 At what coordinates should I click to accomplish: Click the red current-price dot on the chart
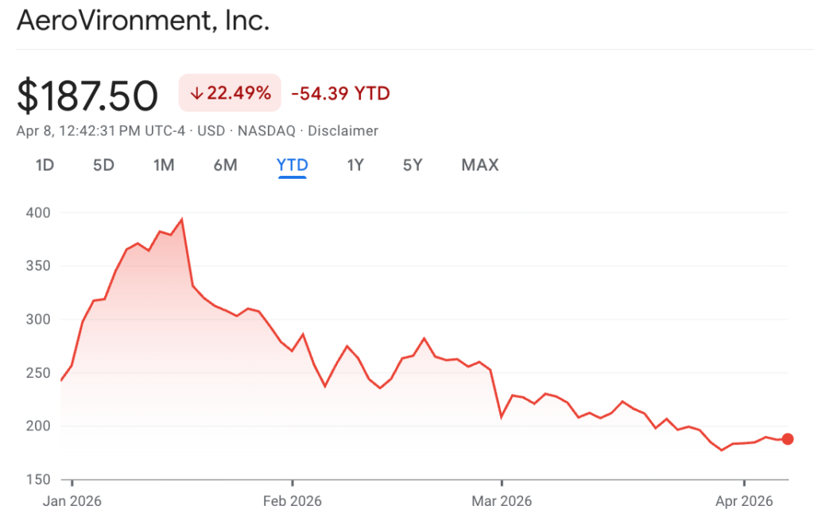(x=788, y=439)
